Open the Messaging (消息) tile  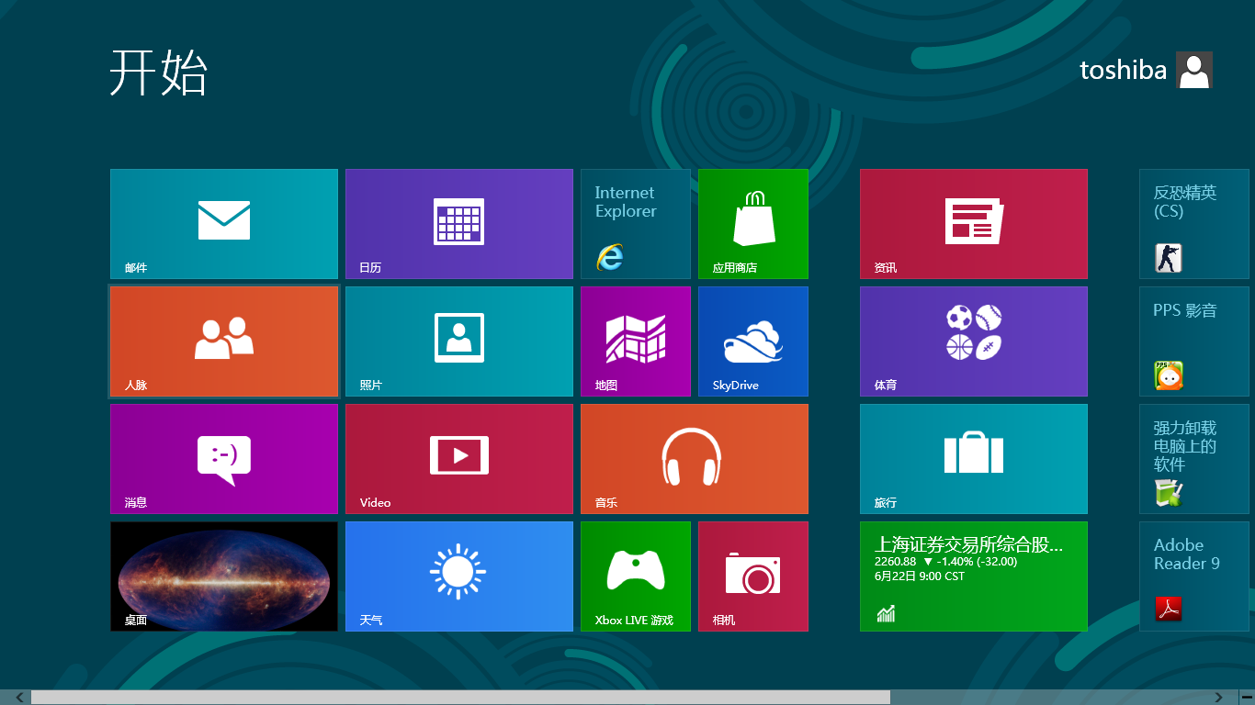coord(224,459)
